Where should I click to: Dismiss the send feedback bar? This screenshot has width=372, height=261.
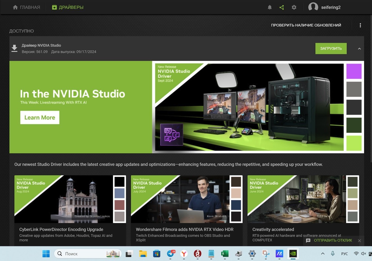pos(359,240)
